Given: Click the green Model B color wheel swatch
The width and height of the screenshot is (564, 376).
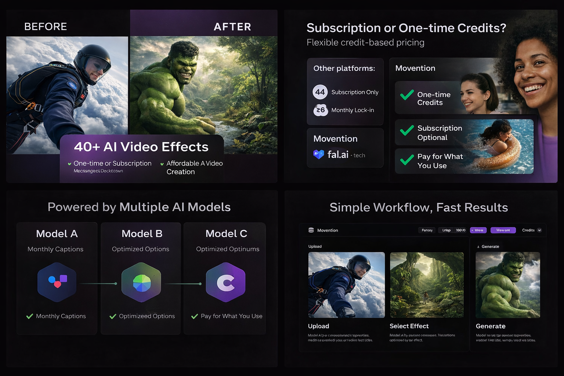Looking at the screenshot, I should 141,283.
